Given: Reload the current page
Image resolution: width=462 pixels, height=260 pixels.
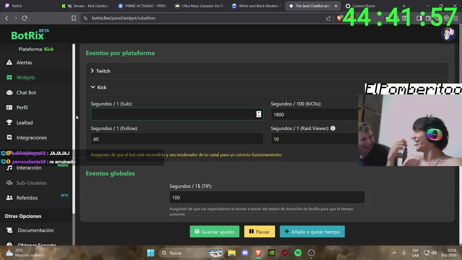Looking at the screenshot, I should pyautogui.click(x=25, y=18).
